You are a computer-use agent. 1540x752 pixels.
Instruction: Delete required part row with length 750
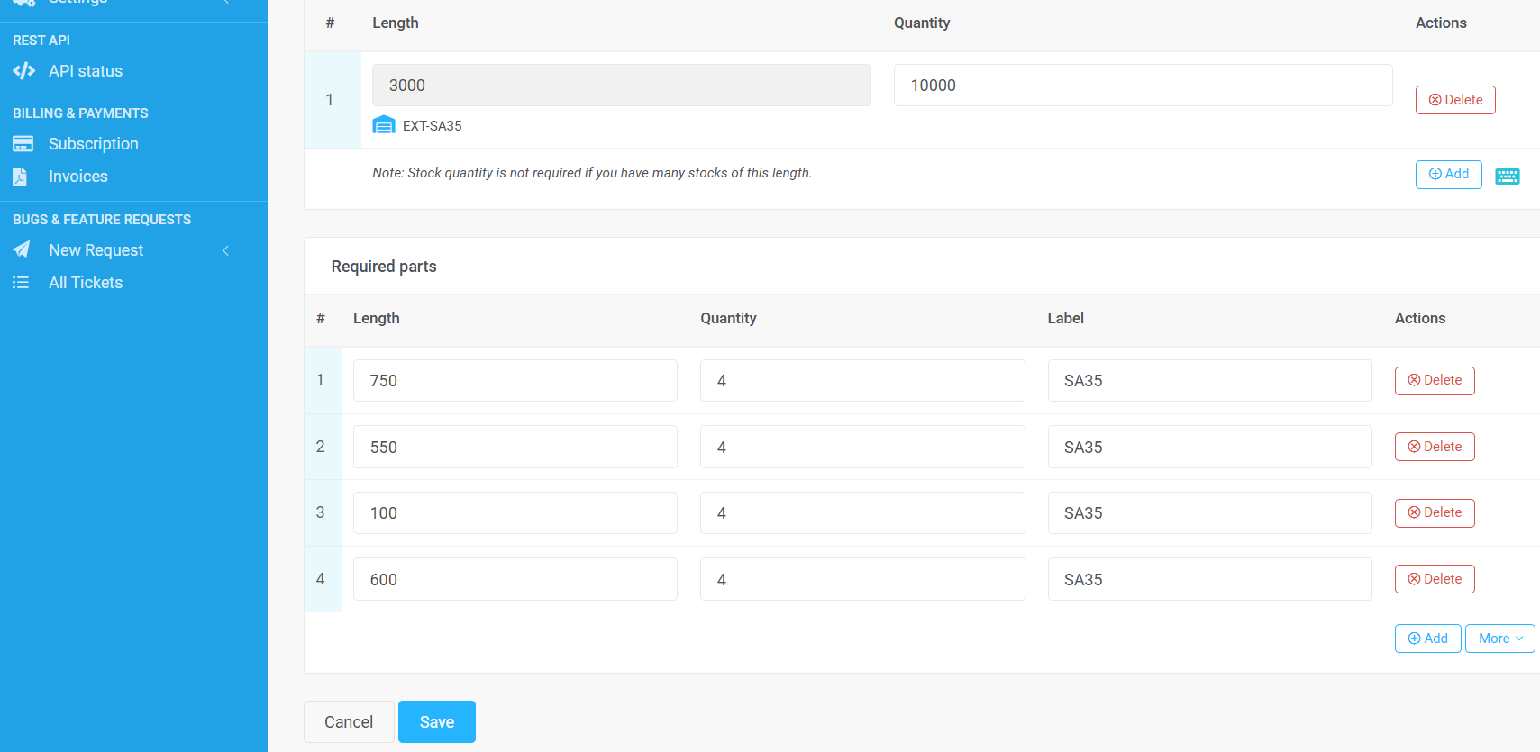tap(1435, 381)
